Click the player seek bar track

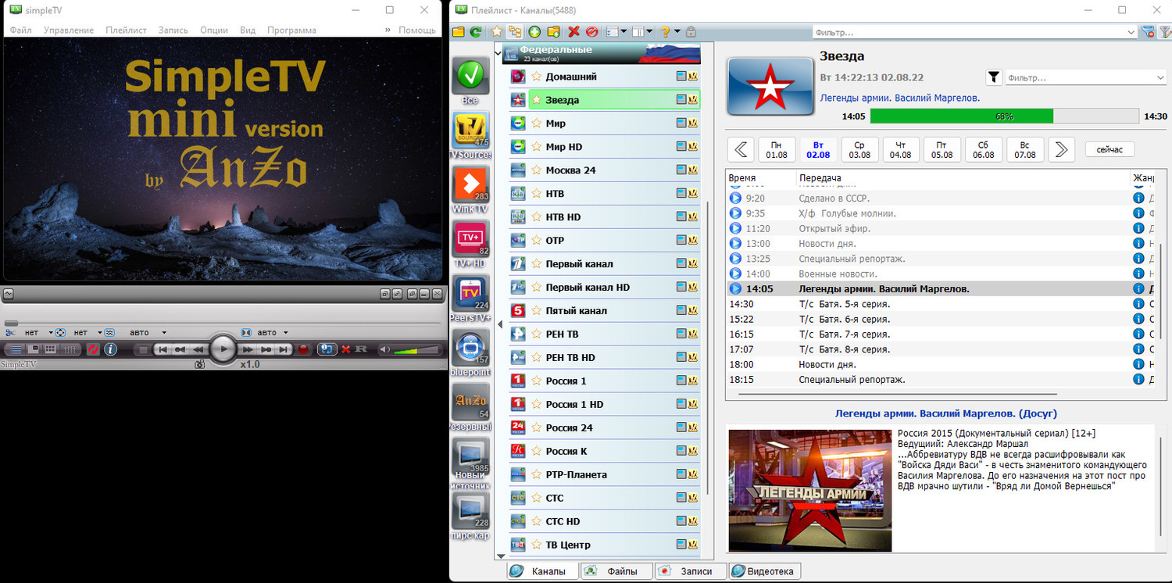223,323
